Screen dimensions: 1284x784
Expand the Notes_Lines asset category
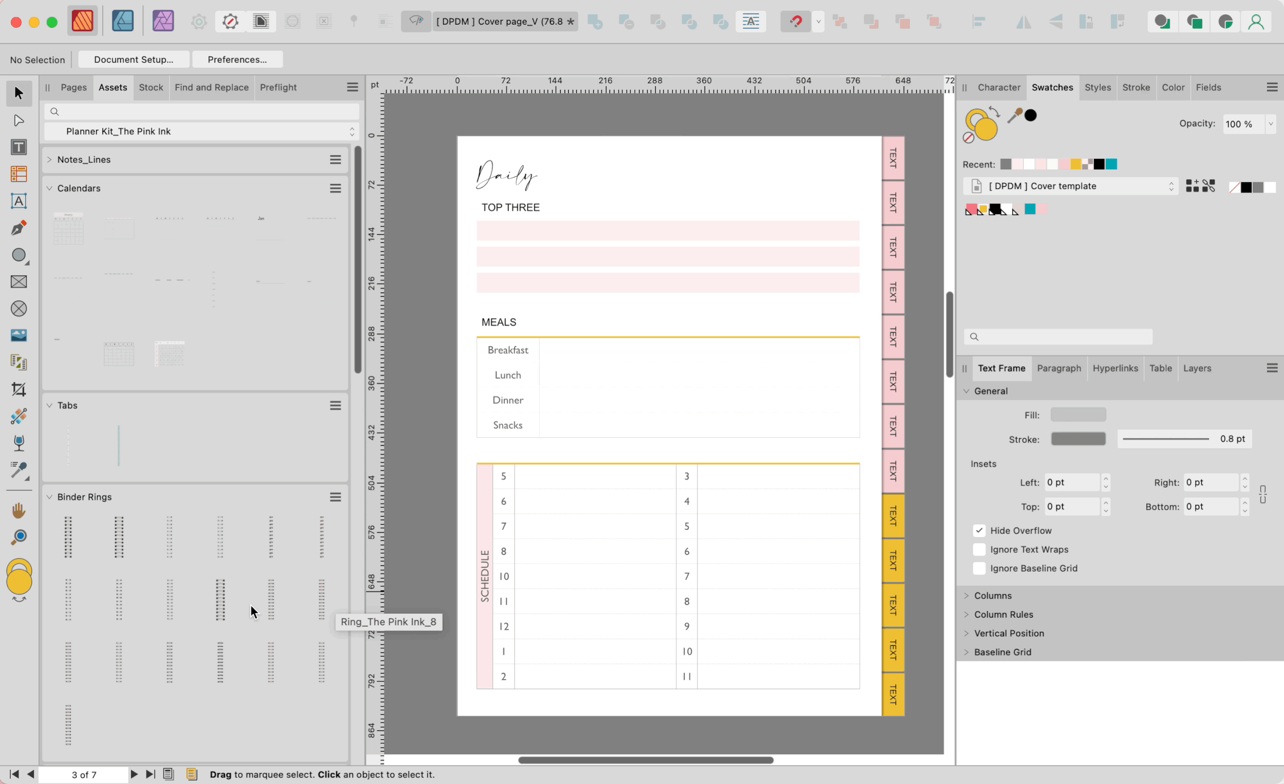49,159
